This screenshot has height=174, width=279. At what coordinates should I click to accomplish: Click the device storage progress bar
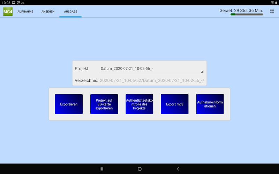pyautogui.click(x=247, y=15)
